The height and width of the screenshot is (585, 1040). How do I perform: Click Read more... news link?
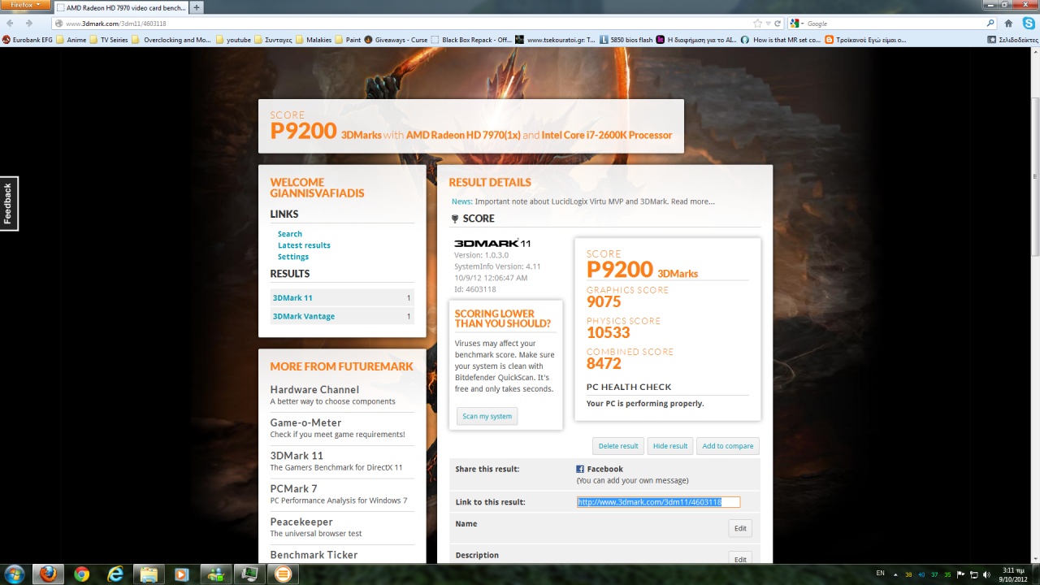[693, 201]
